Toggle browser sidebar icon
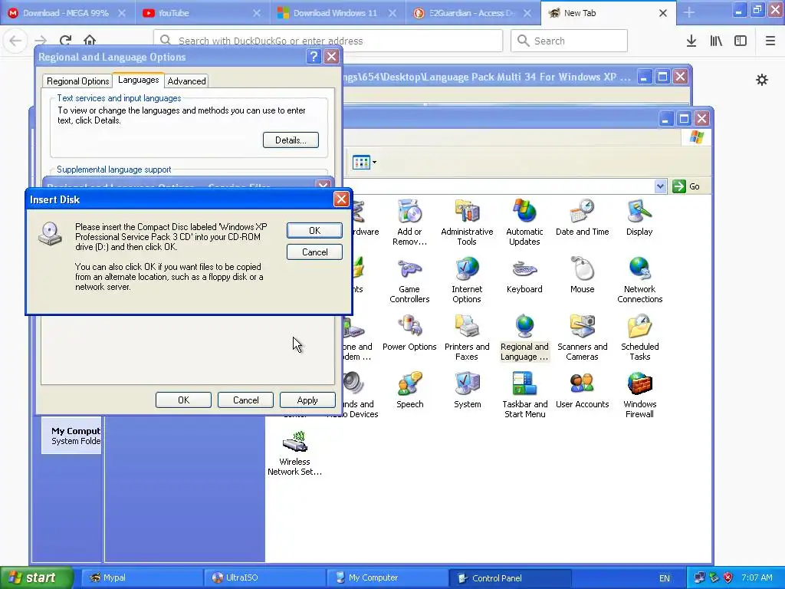 741,41
